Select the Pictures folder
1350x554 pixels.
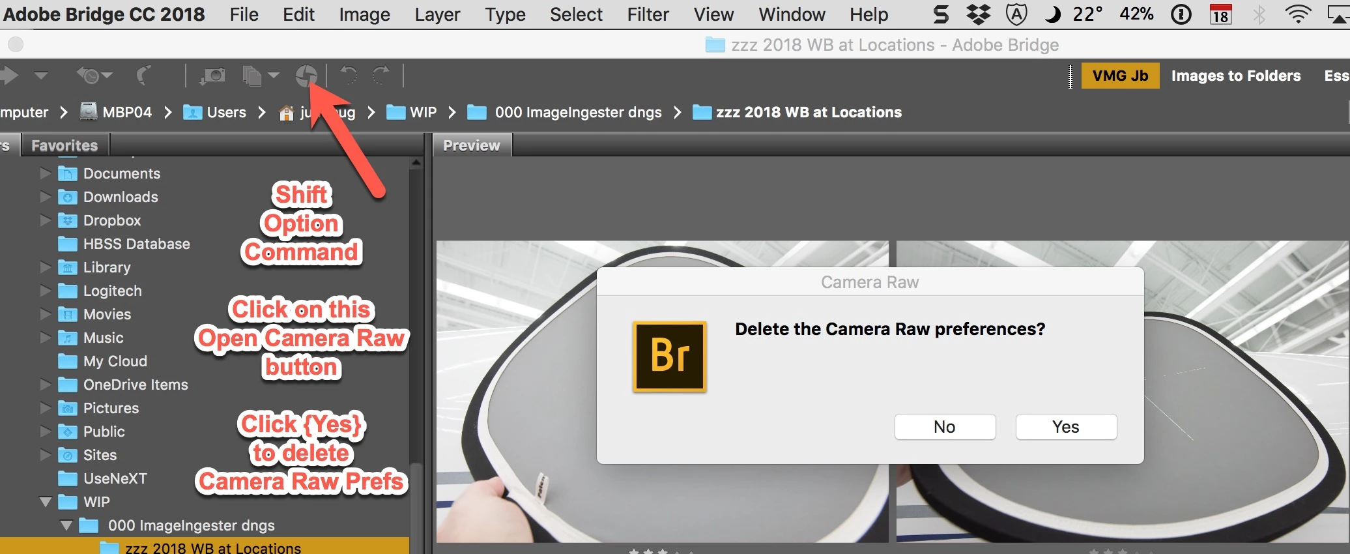111,408
